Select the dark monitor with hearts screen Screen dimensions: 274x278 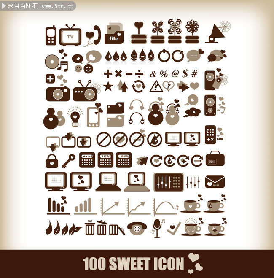click(81, 181)
